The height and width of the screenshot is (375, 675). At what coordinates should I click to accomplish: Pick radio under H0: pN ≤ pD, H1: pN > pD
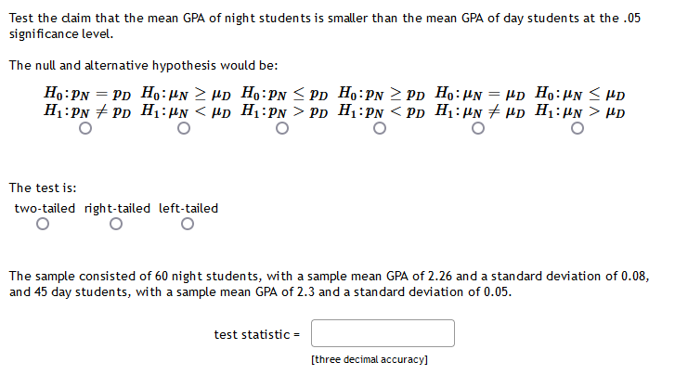click(282, 131)
